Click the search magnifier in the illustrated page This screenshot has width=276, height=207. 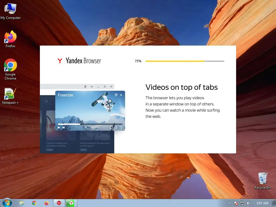point(46,101)
